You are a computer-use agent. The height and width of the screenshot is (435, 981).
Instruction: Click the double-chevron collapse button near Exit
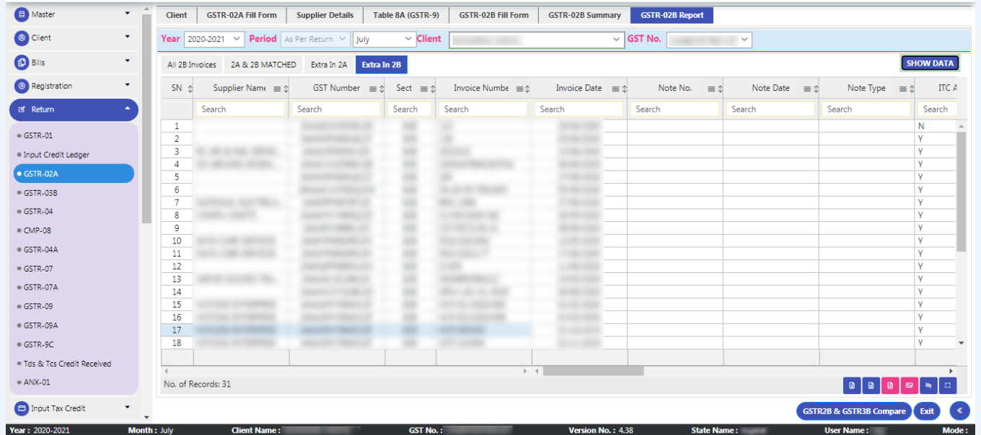[959, 411]
